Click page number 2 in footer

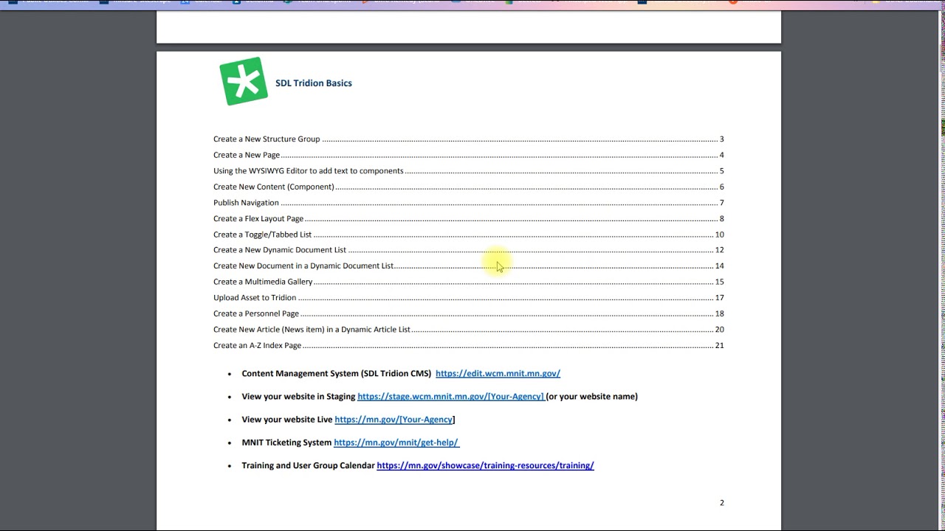[722, 503]
